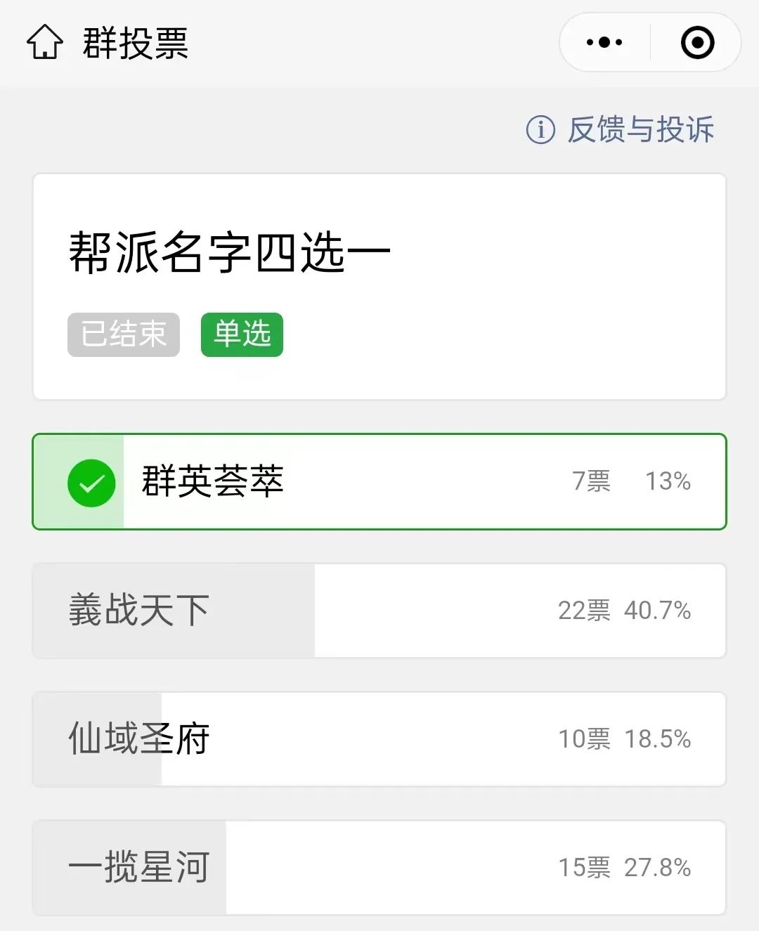This screenshot has height=931, width=759.
Task: Click the 7票 vote count
Action: 591,481
